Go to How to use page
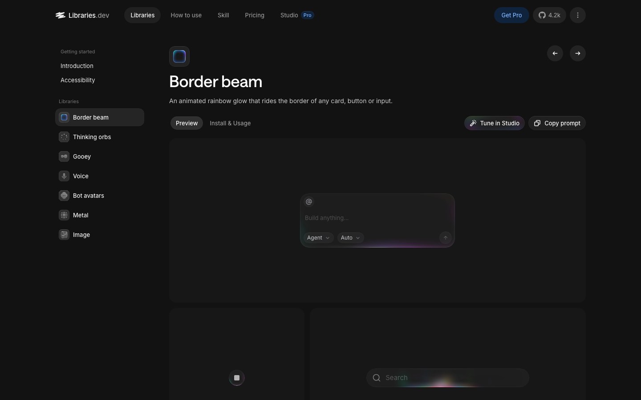 (186, 15)
